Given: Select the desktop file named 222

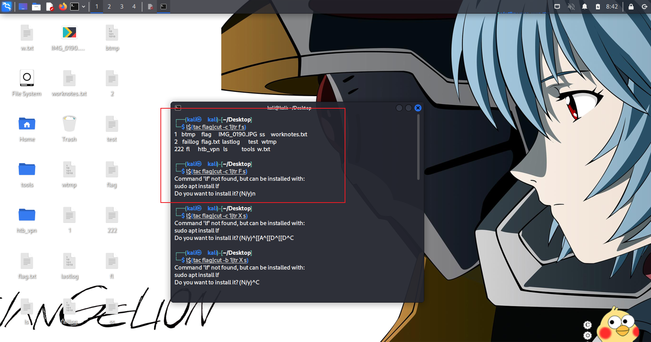Looking at the screenshot, I should click(112, 220).
